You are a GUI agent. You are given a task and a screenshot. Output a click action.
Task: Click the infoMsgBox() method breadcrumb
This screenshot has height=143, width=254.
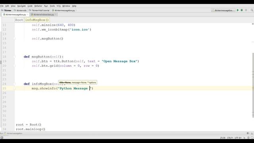point(37,20)
